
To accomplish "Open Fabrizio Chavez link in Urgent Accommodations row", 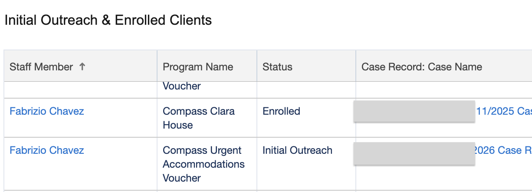I will click(x=47, y=150).
